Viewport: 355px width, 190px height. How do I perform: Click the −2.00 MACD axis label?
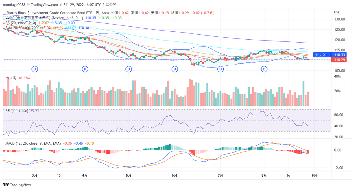(338, 168)
